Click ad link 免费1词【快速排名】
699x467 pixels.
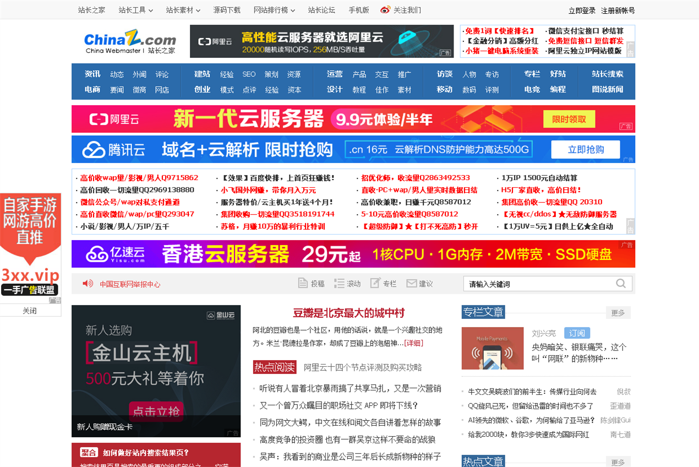tap(500, 31)
